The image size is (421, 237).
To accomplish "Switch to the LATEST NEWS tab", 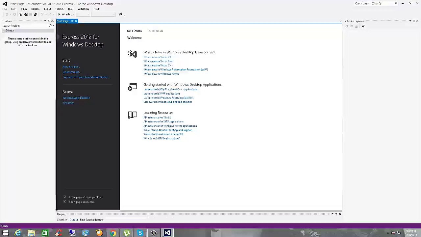I will [x=155, y=31].
